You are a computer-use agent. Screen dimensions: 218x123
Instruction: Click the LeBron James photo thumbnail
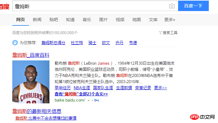(x=31, y=82)
